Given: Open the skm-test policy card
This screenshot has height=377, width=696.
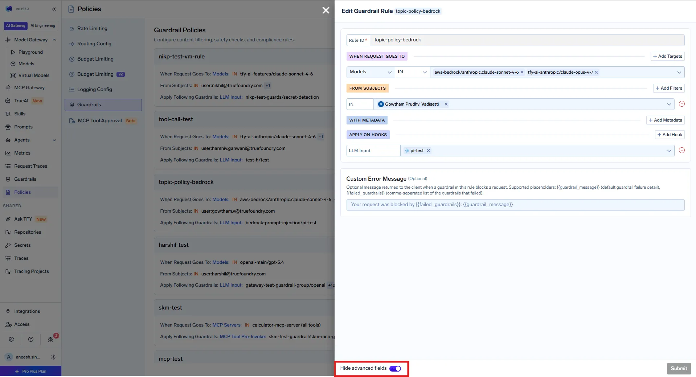Looking at the screenshot, I should (244, 322).
